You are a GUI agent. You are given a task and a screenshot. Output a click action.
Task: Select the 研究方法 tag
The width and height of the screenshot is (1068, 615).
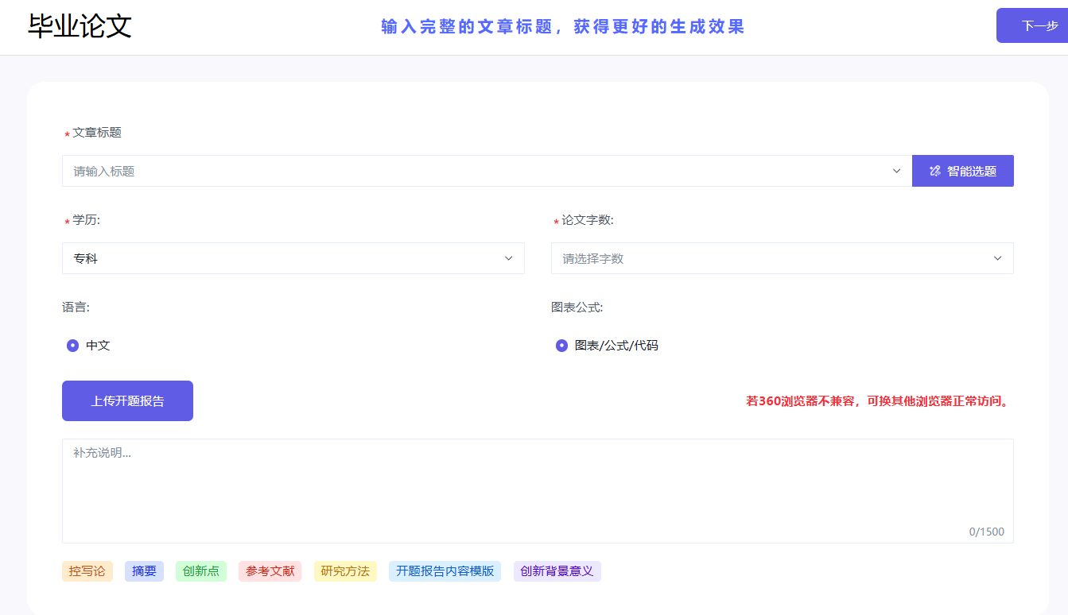(x=345, y=571)
